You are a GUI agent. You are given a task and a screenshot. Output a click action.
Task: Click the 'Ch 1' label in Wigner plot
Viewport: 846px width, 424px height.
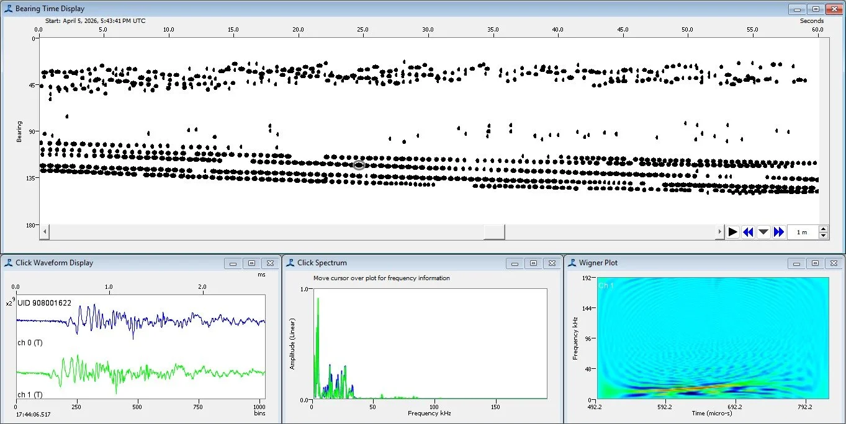pyautogui.click(x=606, y=286)
